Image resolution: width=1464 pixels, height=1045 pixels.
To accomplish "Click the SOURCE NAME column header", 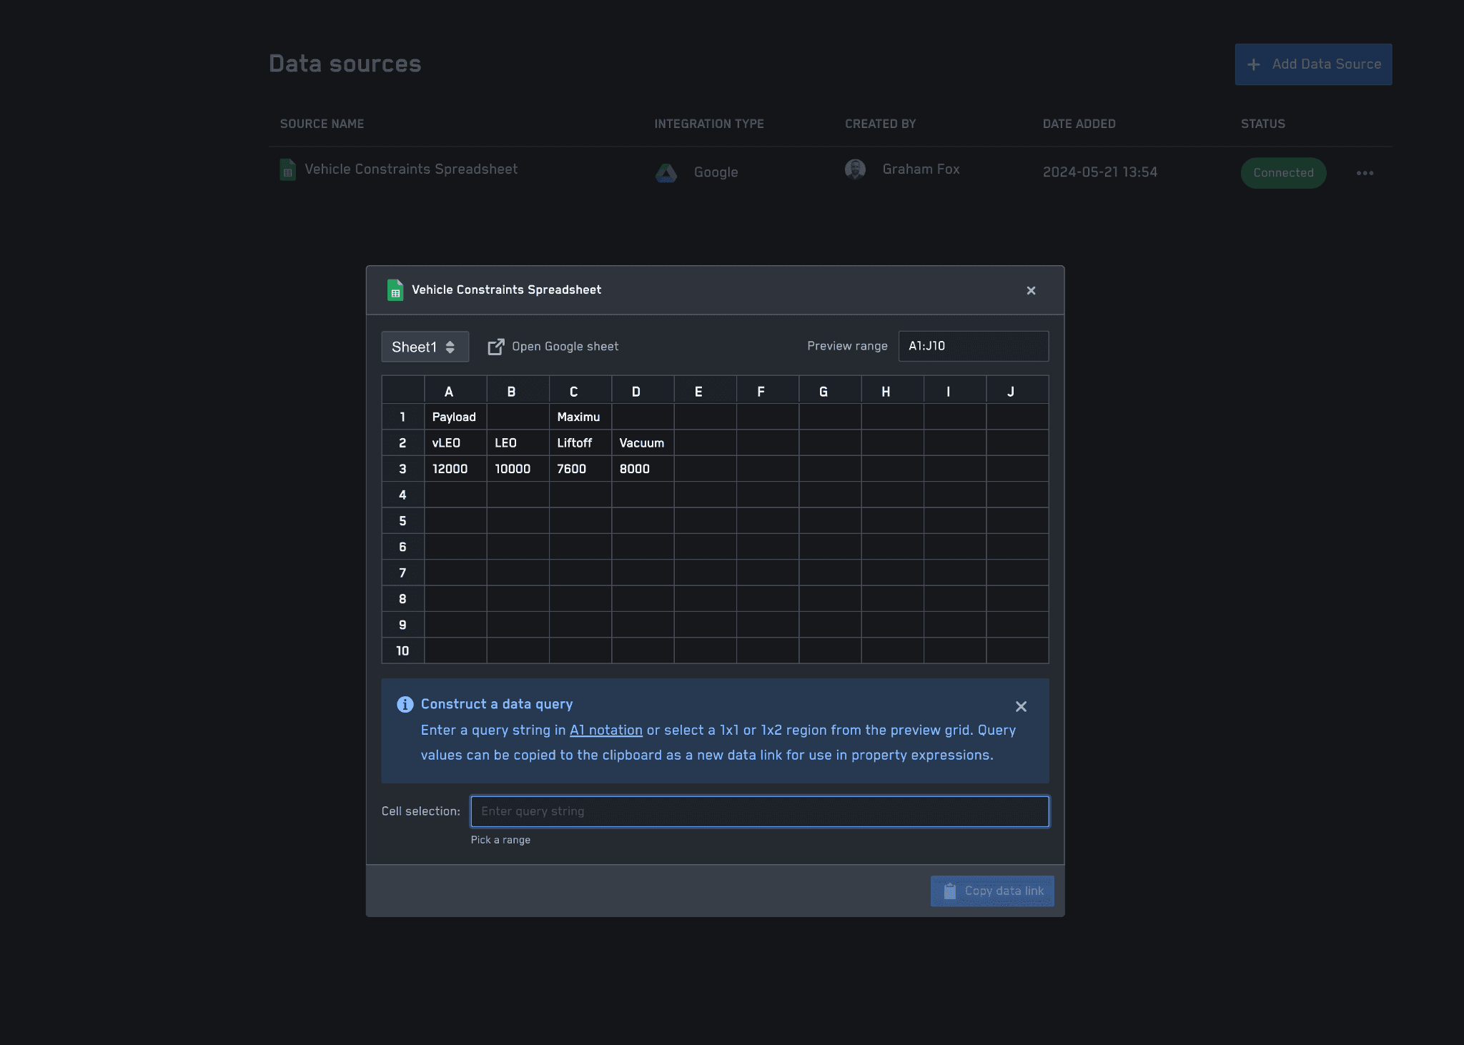I will pos(322,124).
